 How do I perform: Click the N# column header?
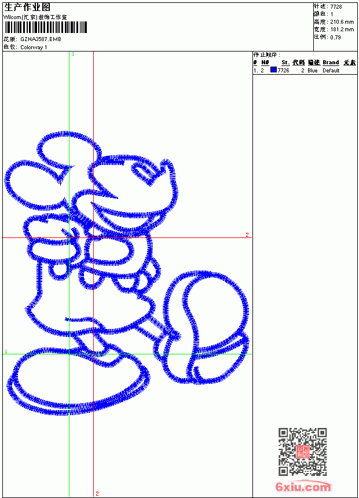265,63
